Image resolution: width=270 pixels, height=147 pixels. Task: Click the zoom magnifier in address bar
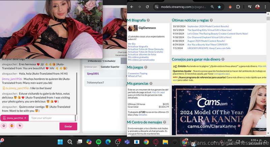(x=212, y=7)
